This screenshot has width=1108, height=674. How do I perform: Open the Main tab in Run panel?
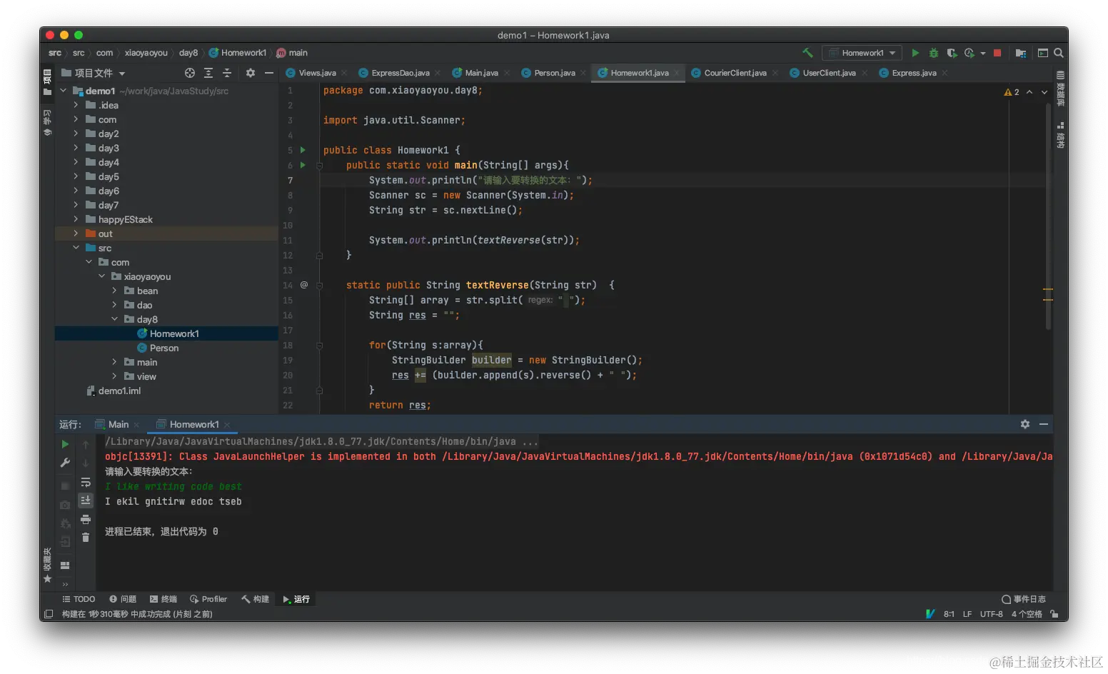pyautogui.click(x=118, y=424)
